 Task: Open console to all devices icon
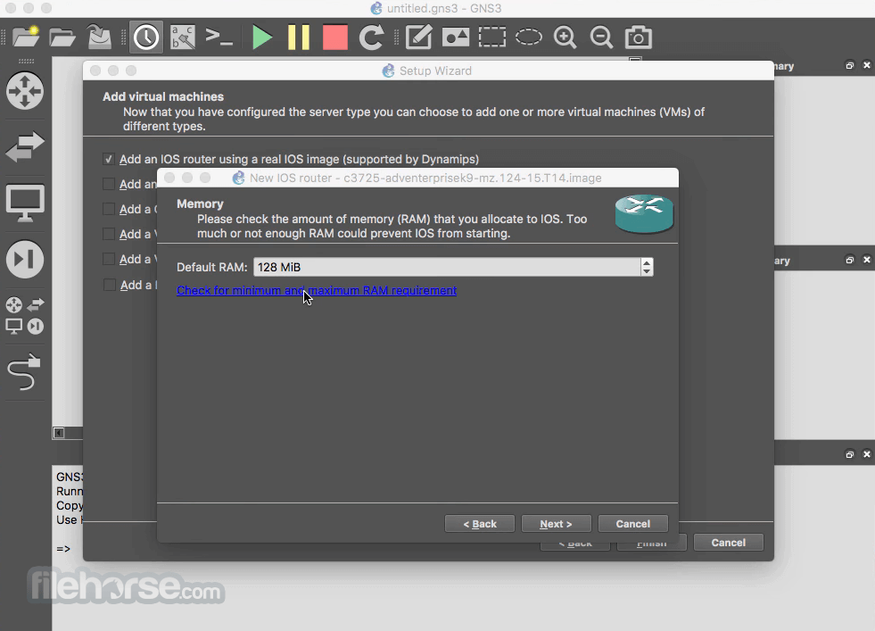pos(219,37)
